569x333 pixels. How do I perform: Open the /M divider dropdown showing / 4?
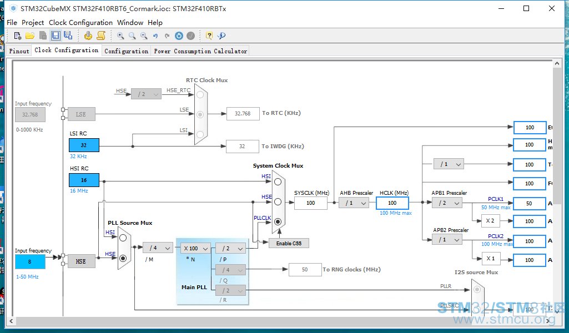click(x=158, y=248)
